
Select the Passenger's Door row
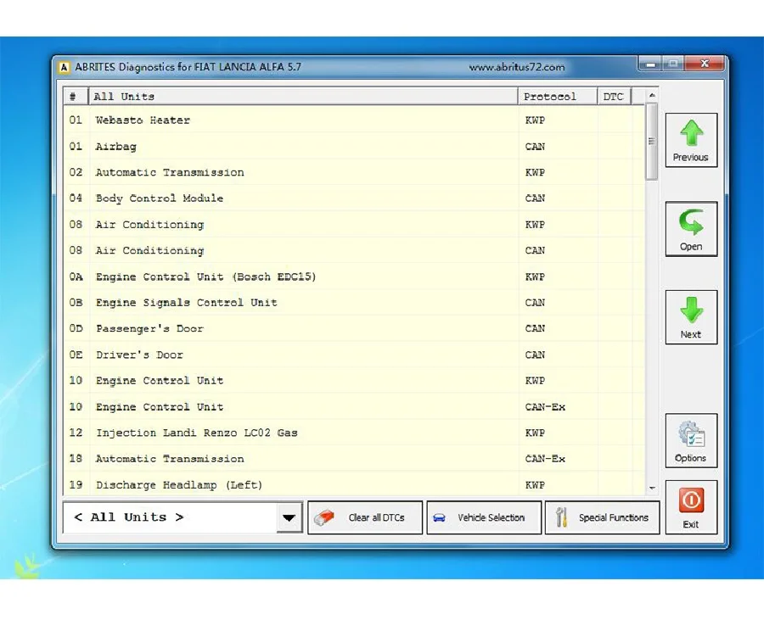354,328
